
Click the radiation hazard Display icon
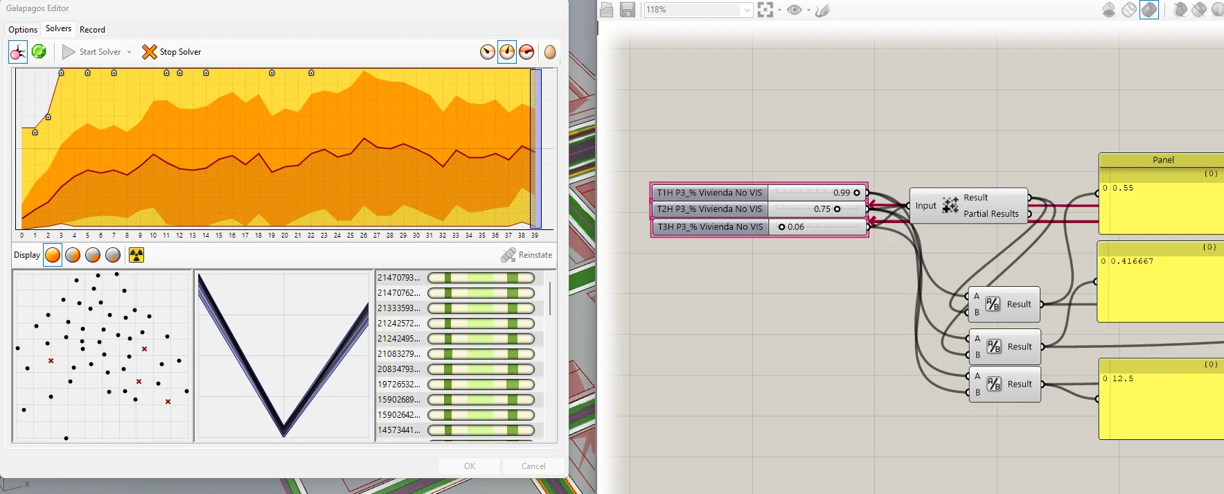[136, 255]
